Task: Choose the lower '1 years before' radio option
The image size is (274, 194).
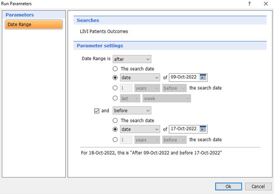Action: coord(115,140)
